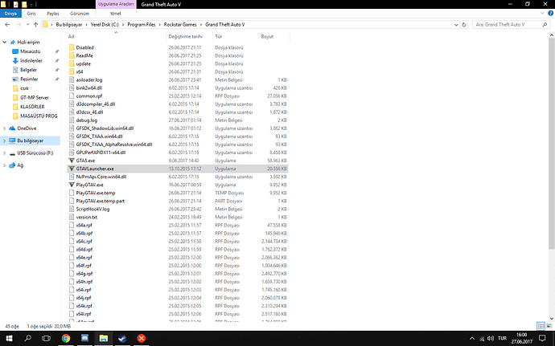Open taskbar search

27,338
